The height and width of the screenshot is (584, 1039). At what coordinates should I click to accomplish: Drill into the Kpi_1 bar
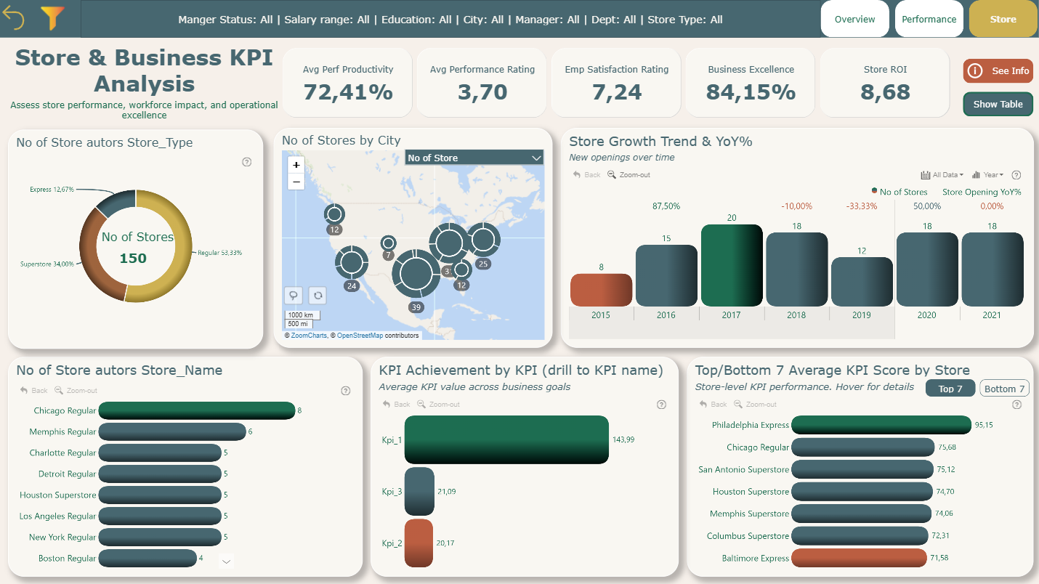pos(506,439)
